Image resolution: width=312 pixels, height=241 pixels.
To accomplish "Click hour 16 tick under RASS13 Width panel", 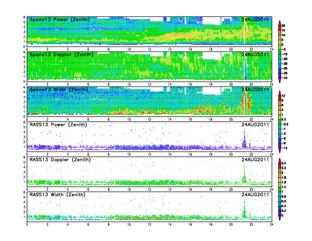I will point(190,224).
